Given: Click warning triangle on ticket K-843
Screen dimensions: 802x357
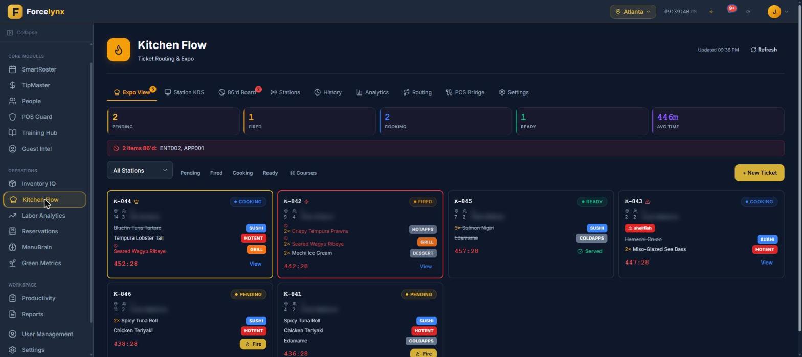Looking at the screenshot, I should point(648,202).
